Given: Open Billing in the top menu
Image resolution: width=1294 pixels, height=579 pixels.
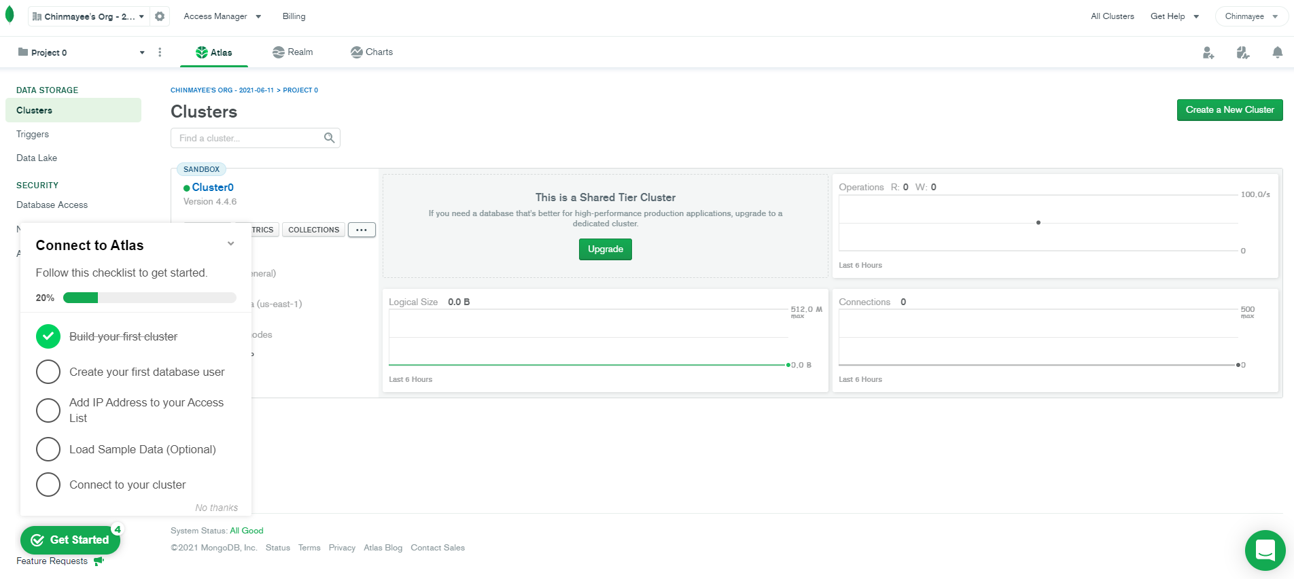Looking at the screenshot, I should pyautogui.click(x=294, y=16).
